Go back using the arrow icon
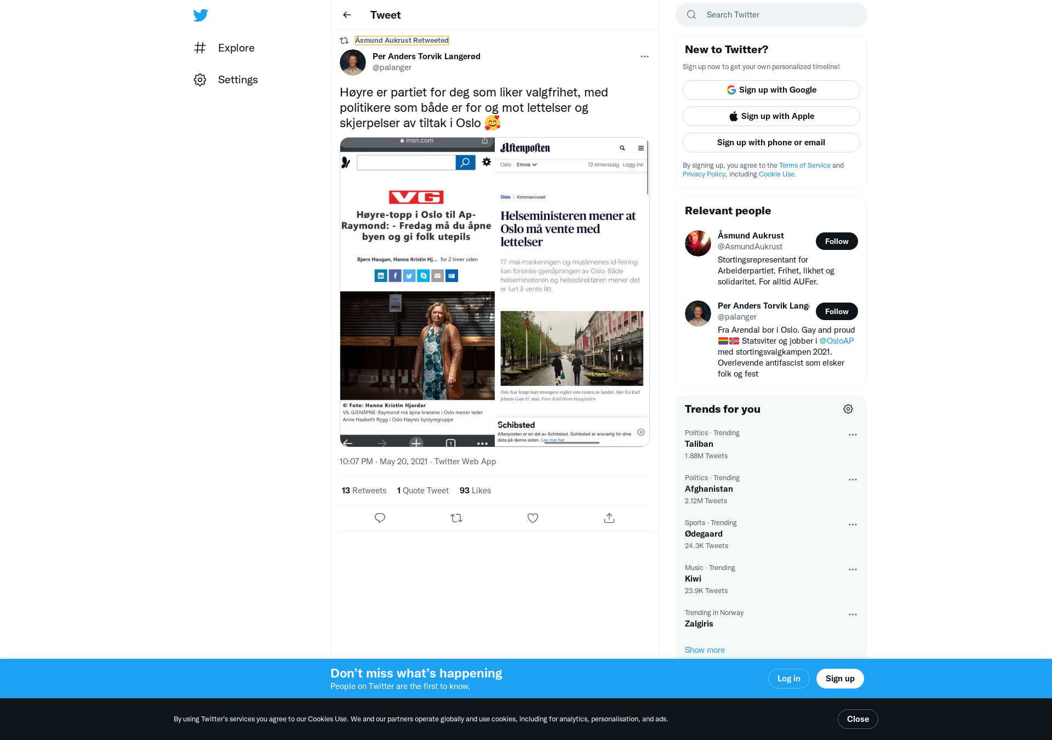Viewport: 1052px width, 740px height. coord(347,15)
